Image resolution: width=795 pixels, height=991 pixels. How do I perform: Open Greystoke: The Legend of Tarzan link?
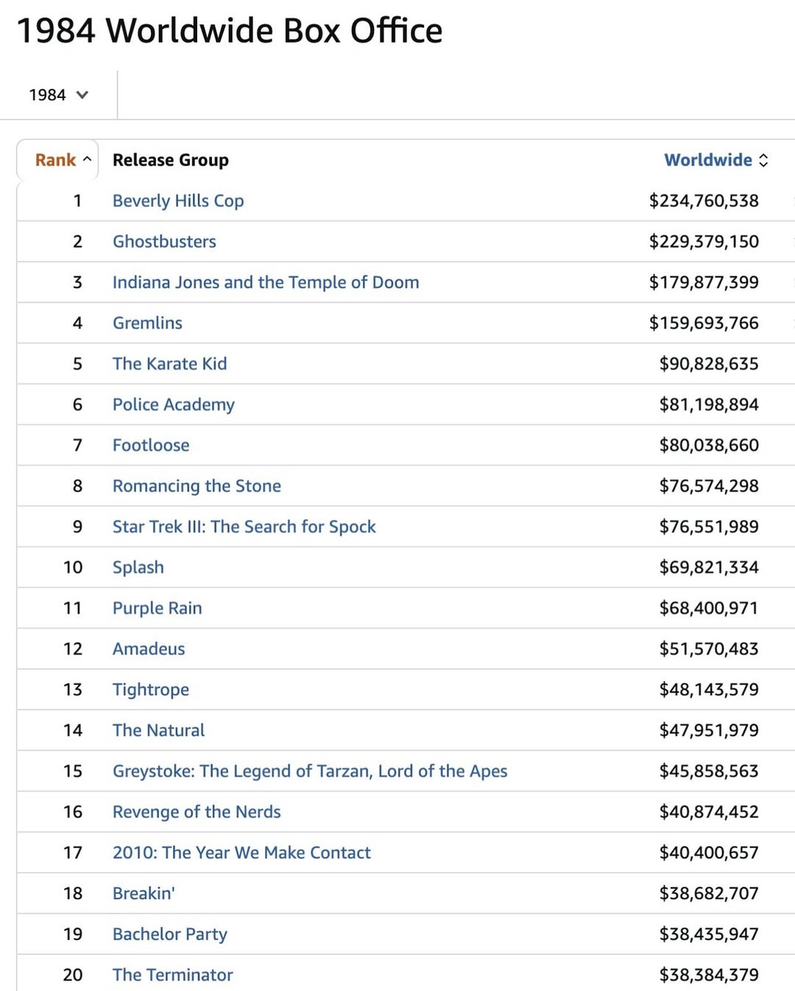pyautogui.click(x=310, y=771)
